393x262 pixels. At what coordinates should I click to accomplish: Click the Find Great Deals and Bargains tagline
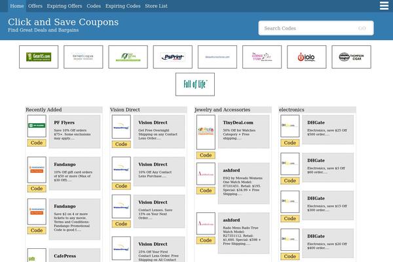point(43,30)
